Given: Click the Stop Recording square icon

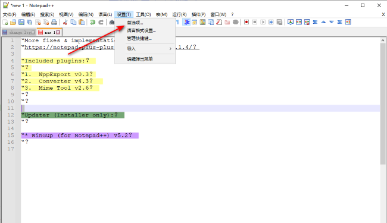Looking at the screenshot, I should click(255, 22).
